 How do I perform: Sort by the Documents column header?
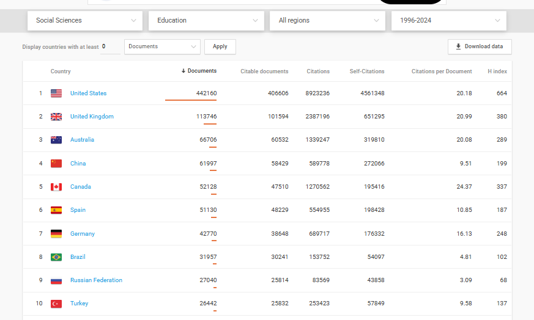(x=199, y=71)
